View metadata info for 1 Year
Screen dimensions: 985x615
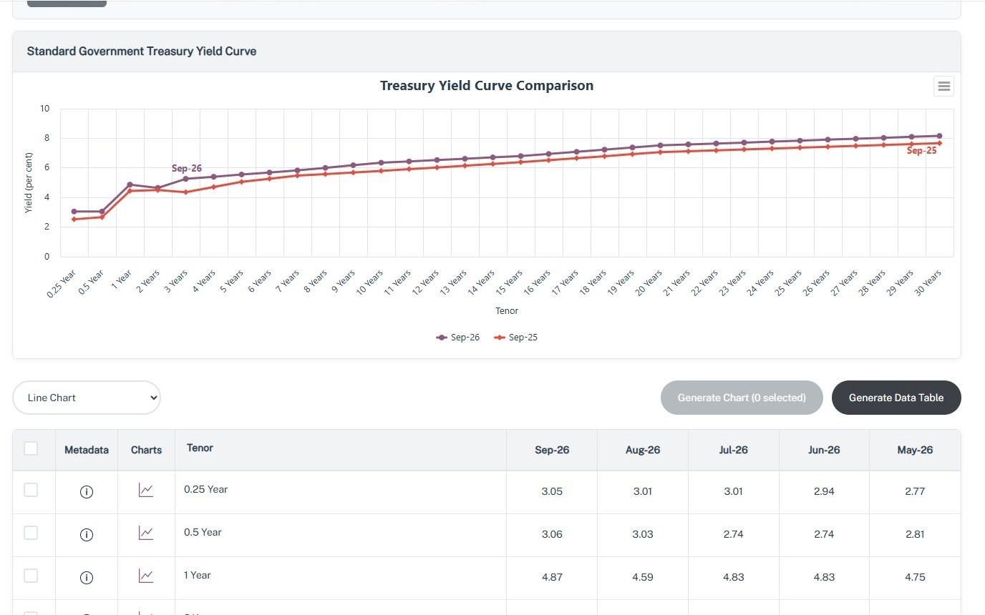tap(87, 578)
